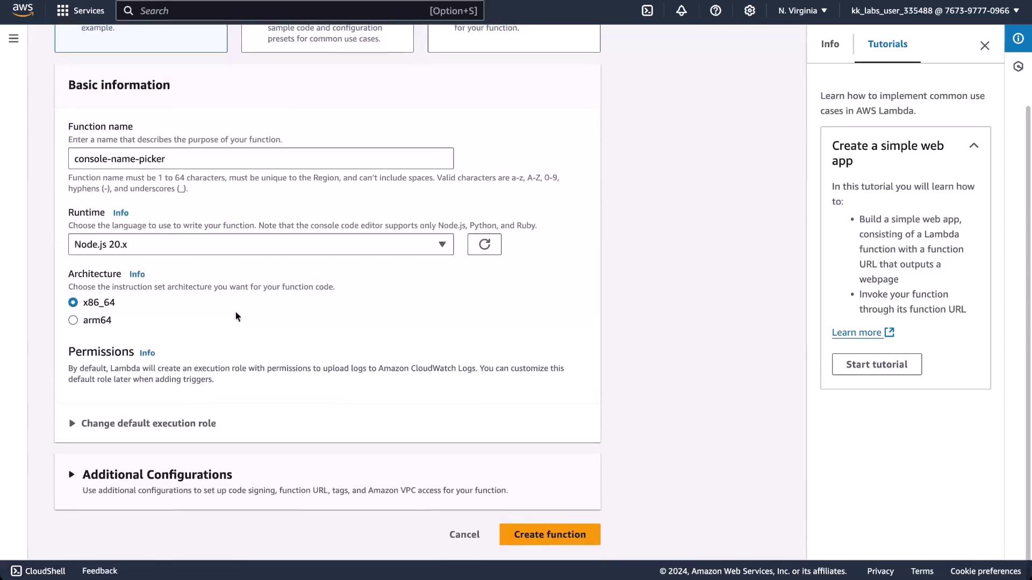The image size is (1032, 580).
Task: Launch CloudShell from the top bar icon
Action: tap(647, 11)
